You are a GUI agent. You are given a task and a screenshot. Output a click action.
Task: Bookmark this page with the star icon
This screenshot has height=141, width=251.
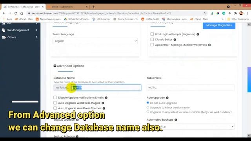pyautogui.click(x=205, y=13)
